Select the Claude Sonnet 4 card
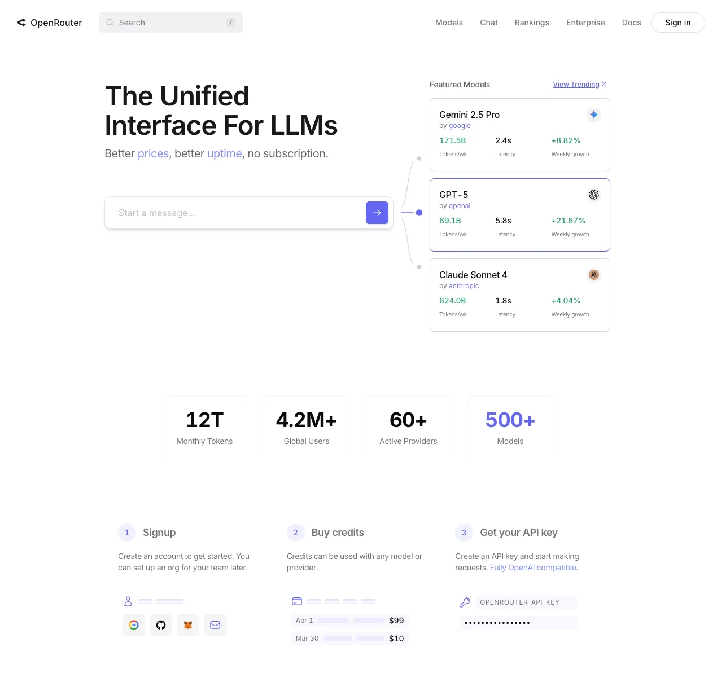Viewport: 717px width, 673px height. pyautogui.click(x=520, y=295)
